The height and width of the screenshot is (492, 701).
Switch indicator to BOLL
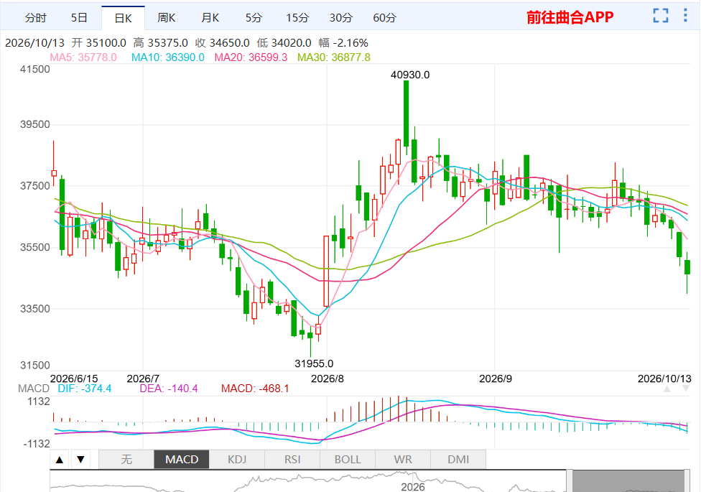348,460
